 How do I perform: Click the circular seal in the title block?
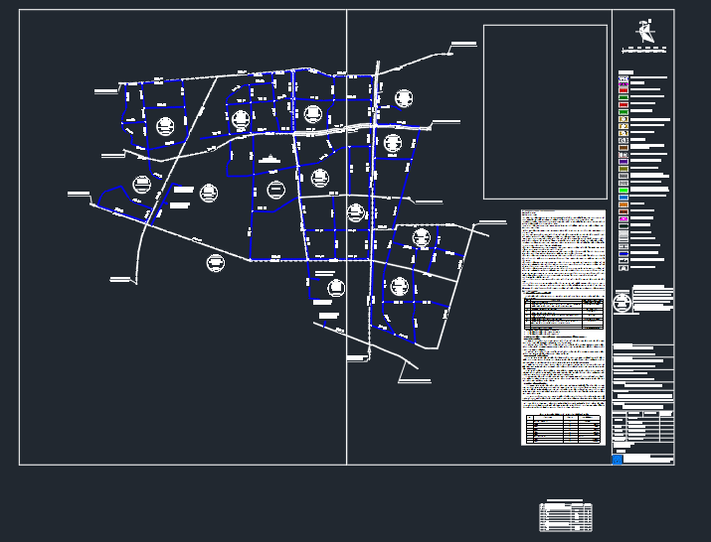point(622,302)
